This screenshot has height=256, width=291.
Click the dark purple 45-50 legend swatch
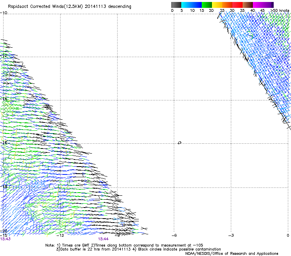(268, 5)
